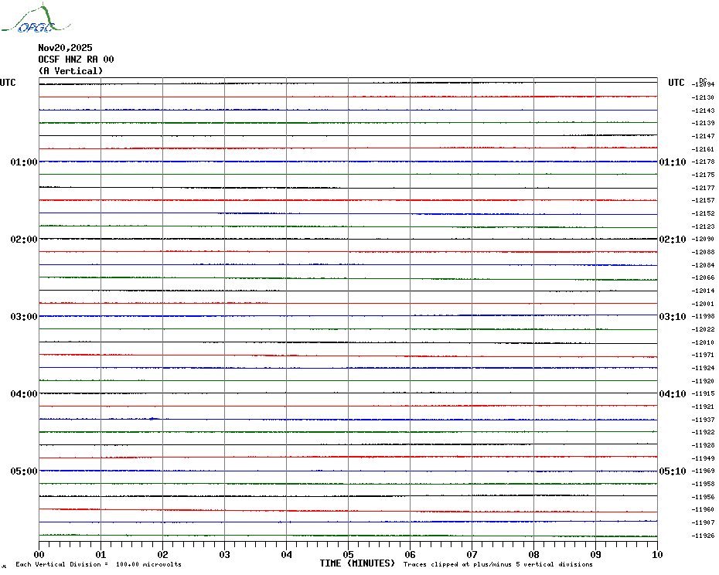
Task: Click the TIME (MINUTES) axis title
Action: tap(357, 563)
